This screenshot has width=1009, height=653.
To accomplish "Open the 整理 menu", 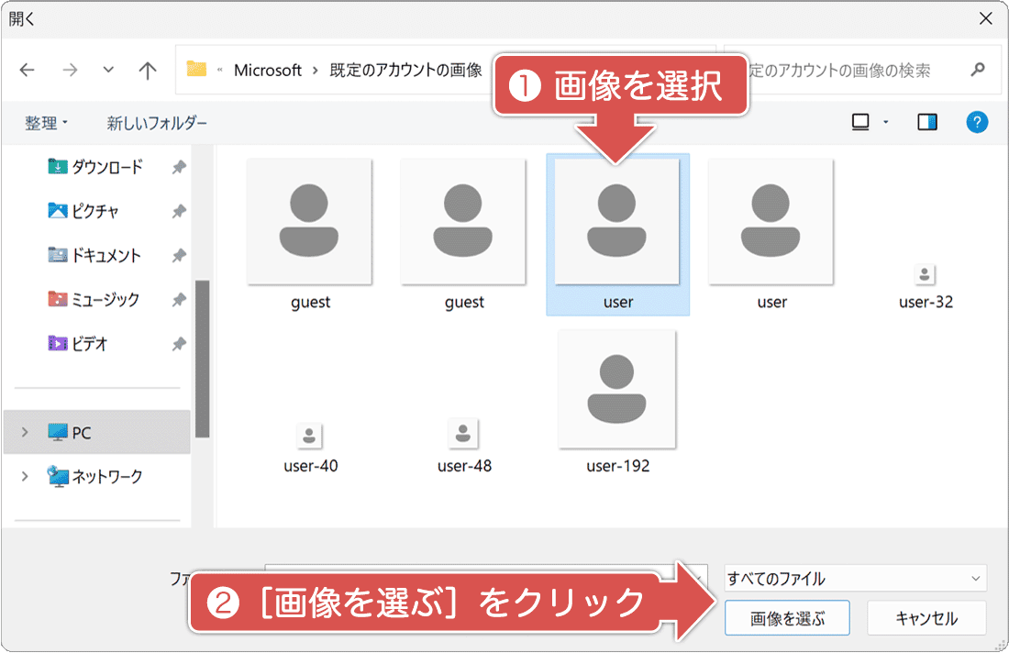I will tap(44, 120).
